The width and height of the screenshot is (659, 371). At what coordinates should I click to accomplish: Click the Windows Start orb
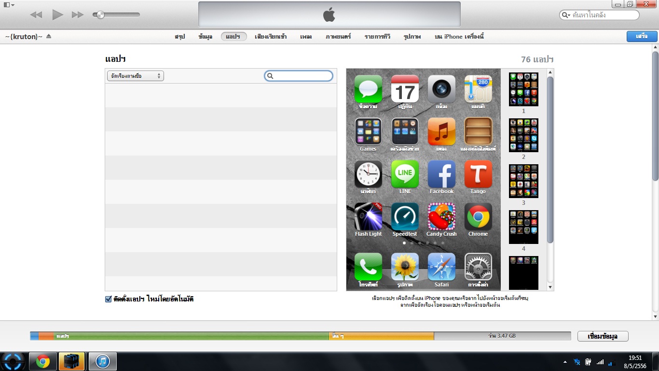[13, 361]
